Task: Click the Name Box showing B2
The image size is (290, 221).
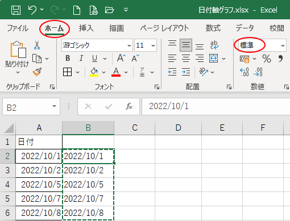Action: coord(31,107)
